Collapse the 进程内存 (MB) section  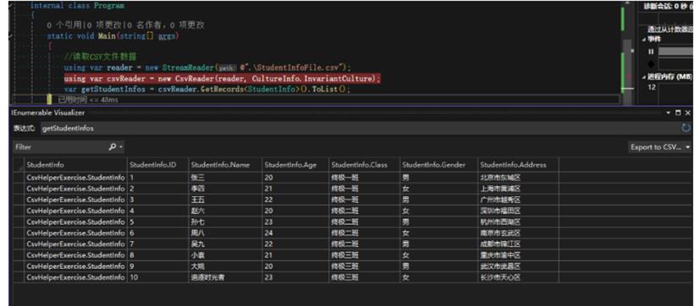pos(644,77)
